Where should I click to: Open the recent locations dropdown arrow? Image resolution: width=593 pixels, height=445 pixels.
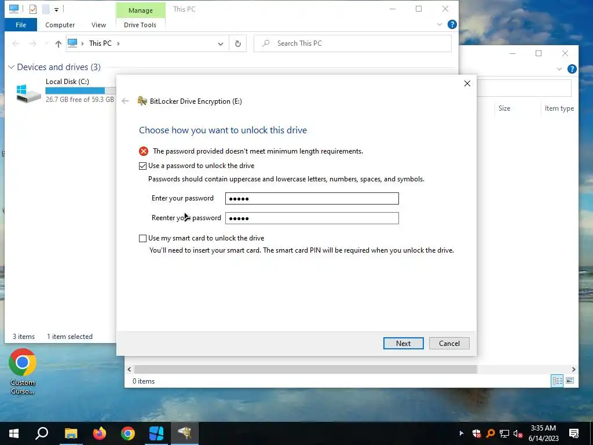[x=46, y=43]
